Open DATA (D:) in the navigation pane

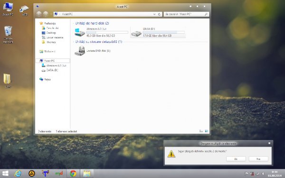(x=50, y=70)
